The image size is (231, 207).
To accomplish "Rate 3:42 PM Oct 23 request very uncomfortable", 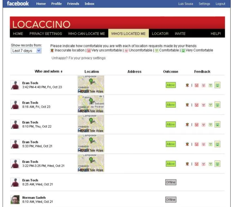I will pos(196,85).
